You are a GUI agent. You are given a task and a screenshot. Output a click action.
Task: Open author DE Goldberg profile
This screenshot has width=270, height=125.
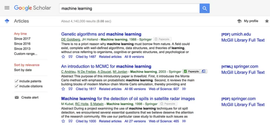70,39
